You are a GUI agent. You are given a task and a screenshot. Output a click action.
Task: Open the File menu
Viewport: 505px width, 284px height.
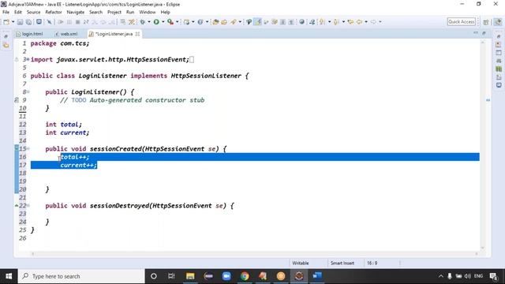tap(6, 13)
